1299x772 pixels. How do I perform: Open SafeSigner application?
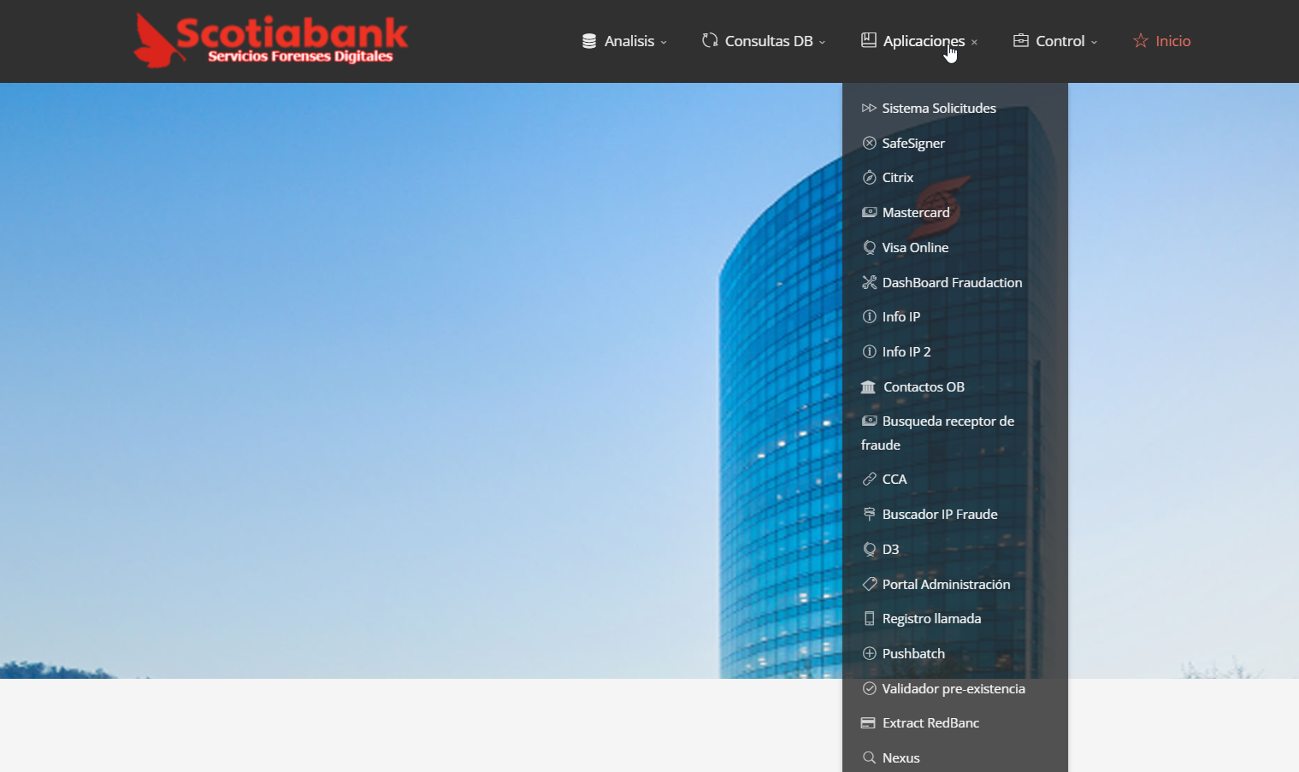coord(913,143)
